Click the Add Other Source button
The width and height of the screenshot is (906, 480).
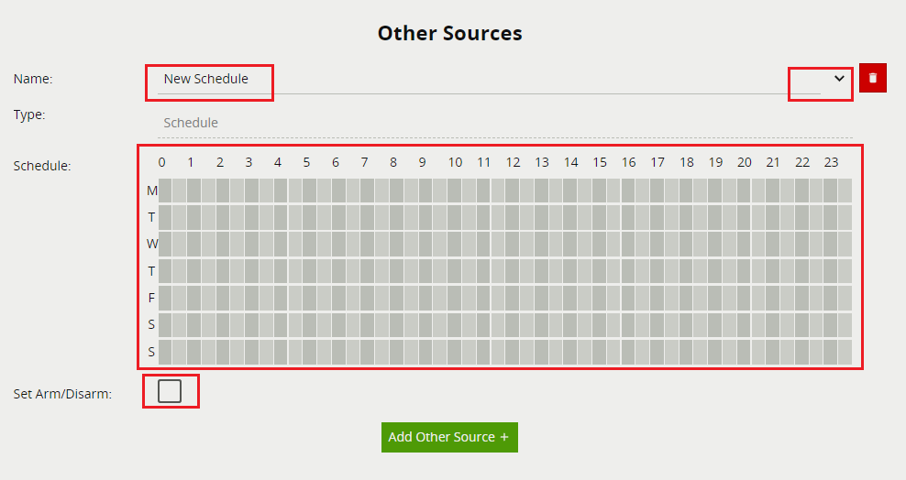tap(449, 437)
